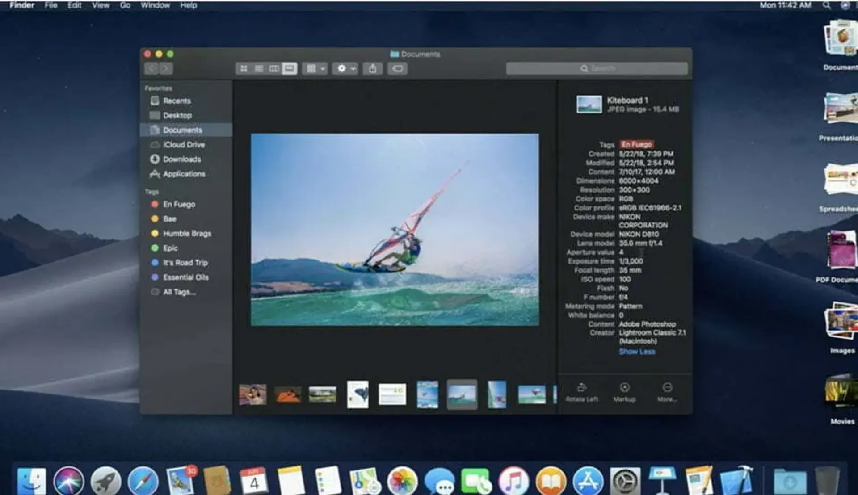Expand the Movies stack on the desktop
Screen dimensions: 858x495
tap(842, 391)
